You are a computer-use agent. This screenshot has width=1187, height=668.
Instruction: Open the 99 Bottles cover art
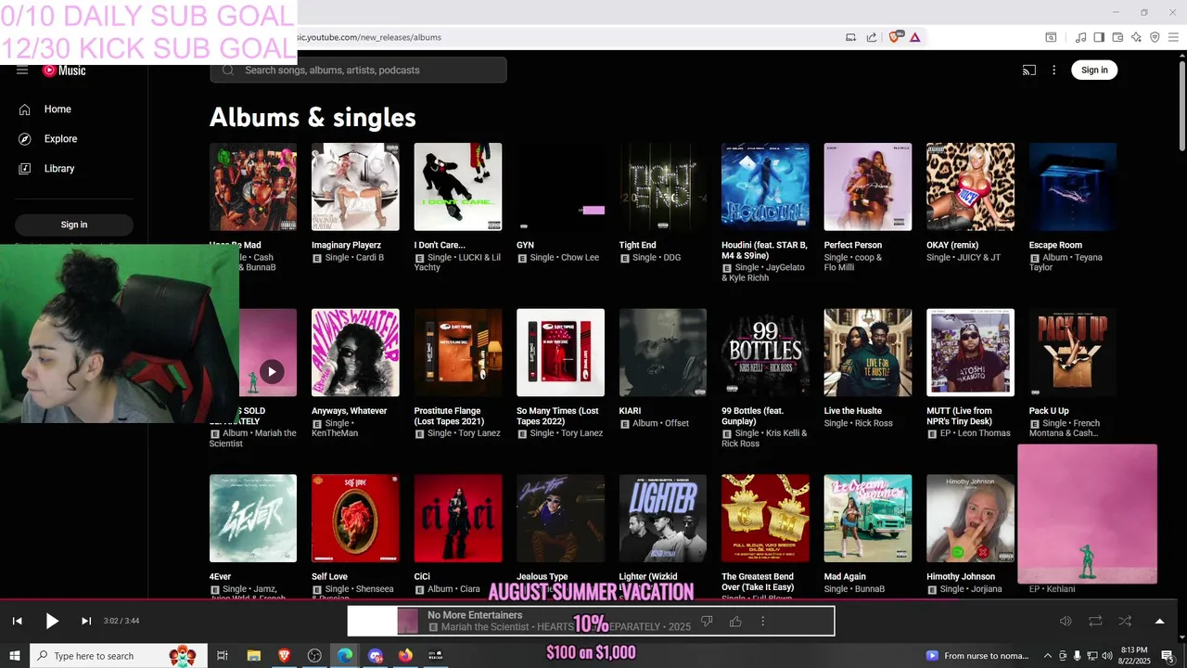coord(765,353)
